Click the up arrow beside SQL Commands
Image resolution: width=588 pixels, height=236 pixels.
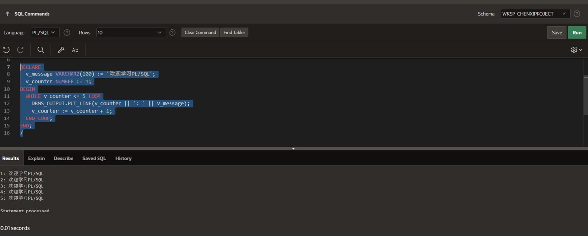click(x=7, y=14)
